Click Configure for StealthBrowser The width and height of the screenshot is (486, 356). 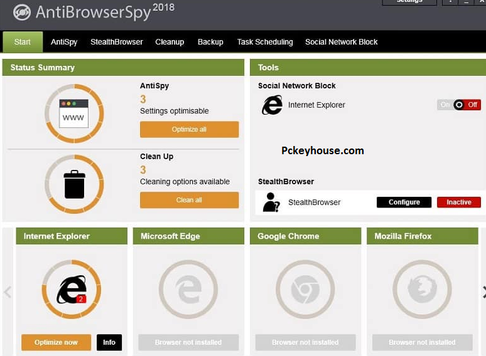[404, 202]
